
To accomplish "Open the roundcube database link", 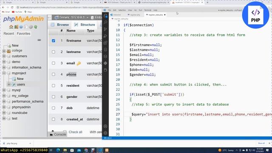I will click(x=20, y=113).
